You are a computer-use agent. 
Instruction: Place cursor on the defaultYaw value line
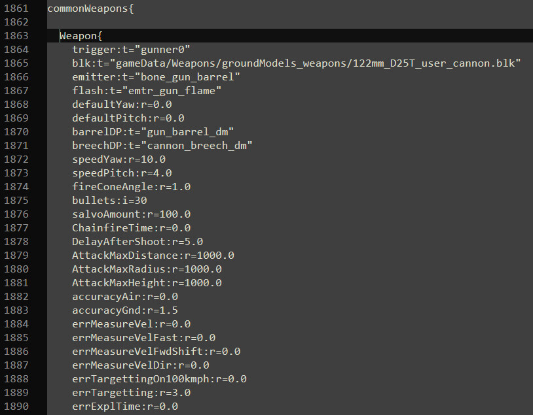[x=122, y=104]
